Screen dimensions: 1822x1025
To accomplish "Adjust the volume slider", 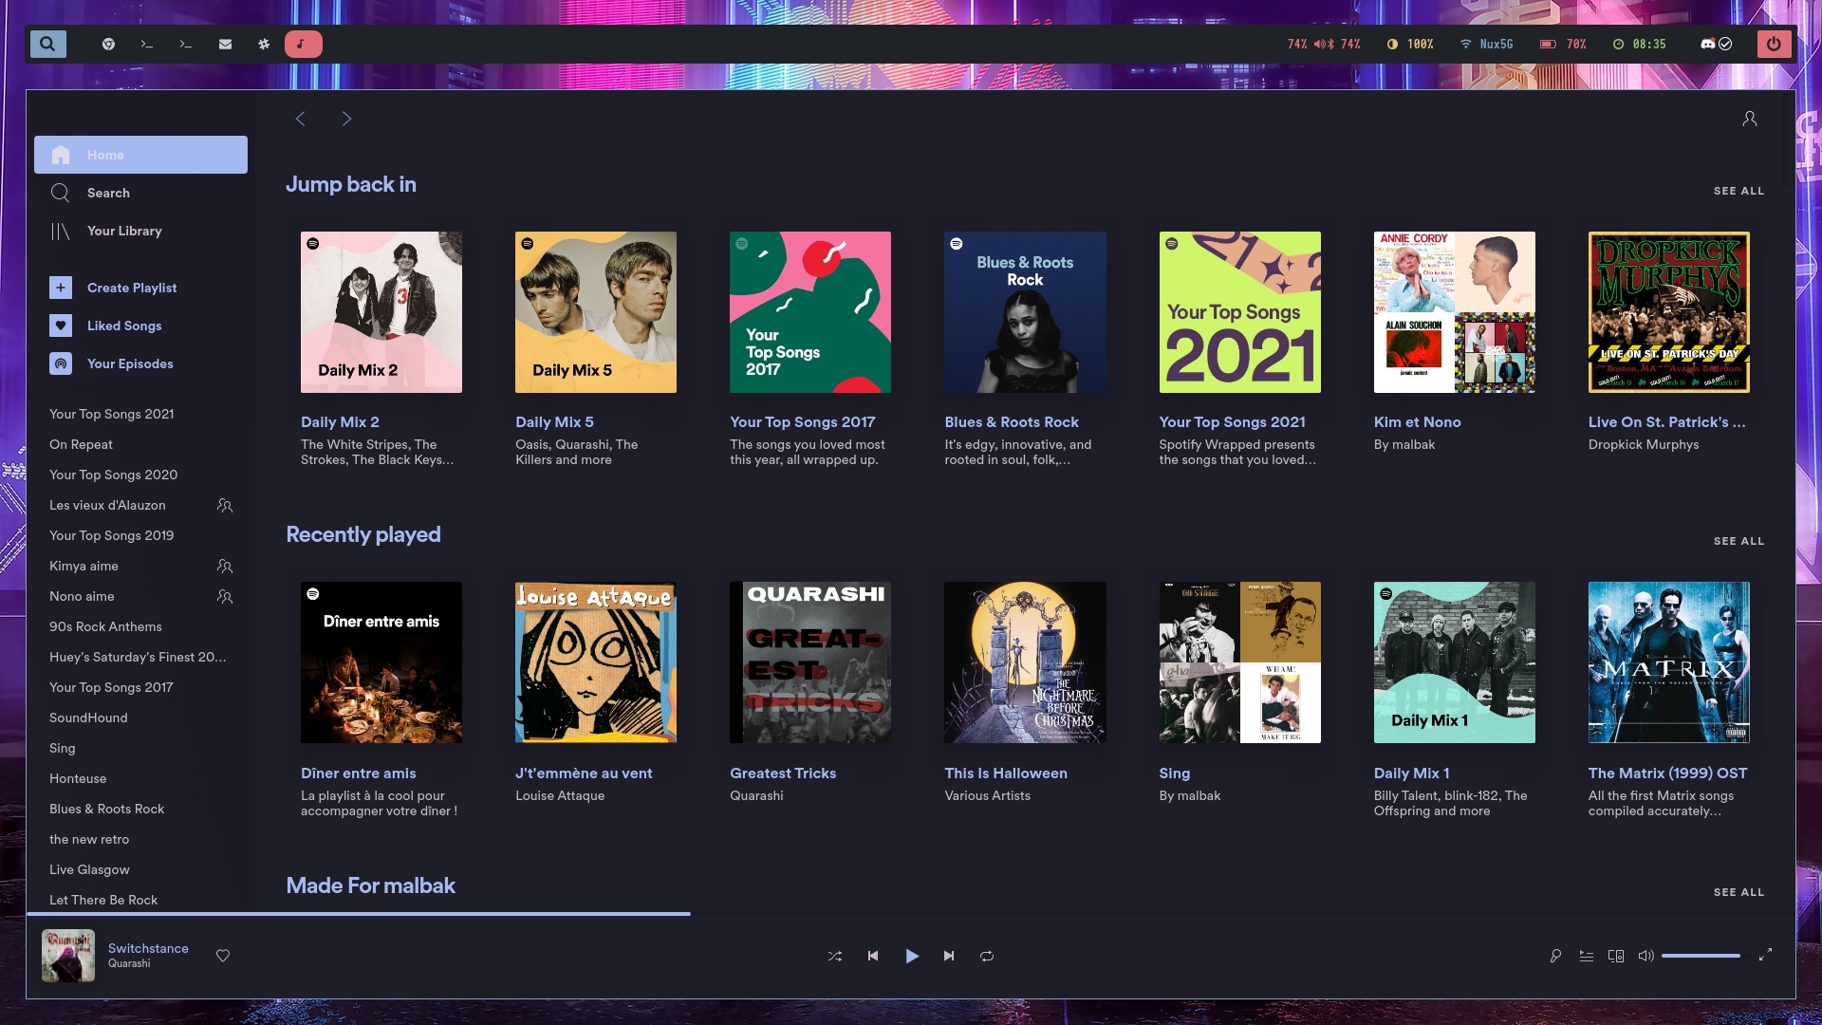I will [x=1701, y=956].
